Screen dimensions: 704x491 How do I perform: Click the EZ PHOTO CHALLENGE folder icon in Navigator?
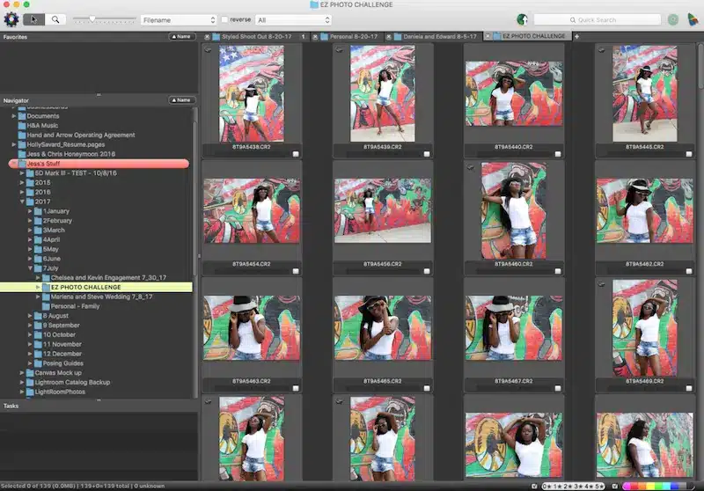click(x=46, y=287)
